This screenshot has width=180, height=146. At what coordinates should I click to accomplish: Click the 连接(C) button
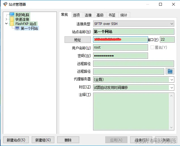[x=141, y=140]
